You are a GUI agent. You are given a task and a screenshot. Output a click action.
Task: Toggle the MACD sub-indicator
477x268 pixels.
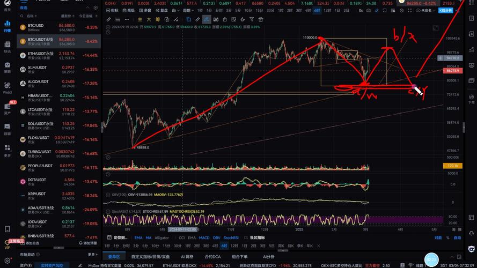click(x=204, y=237)
